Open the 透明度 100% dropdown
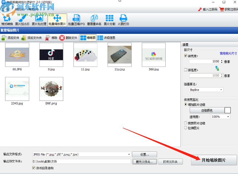The image size is (238, 174). [x=221, y=117]
